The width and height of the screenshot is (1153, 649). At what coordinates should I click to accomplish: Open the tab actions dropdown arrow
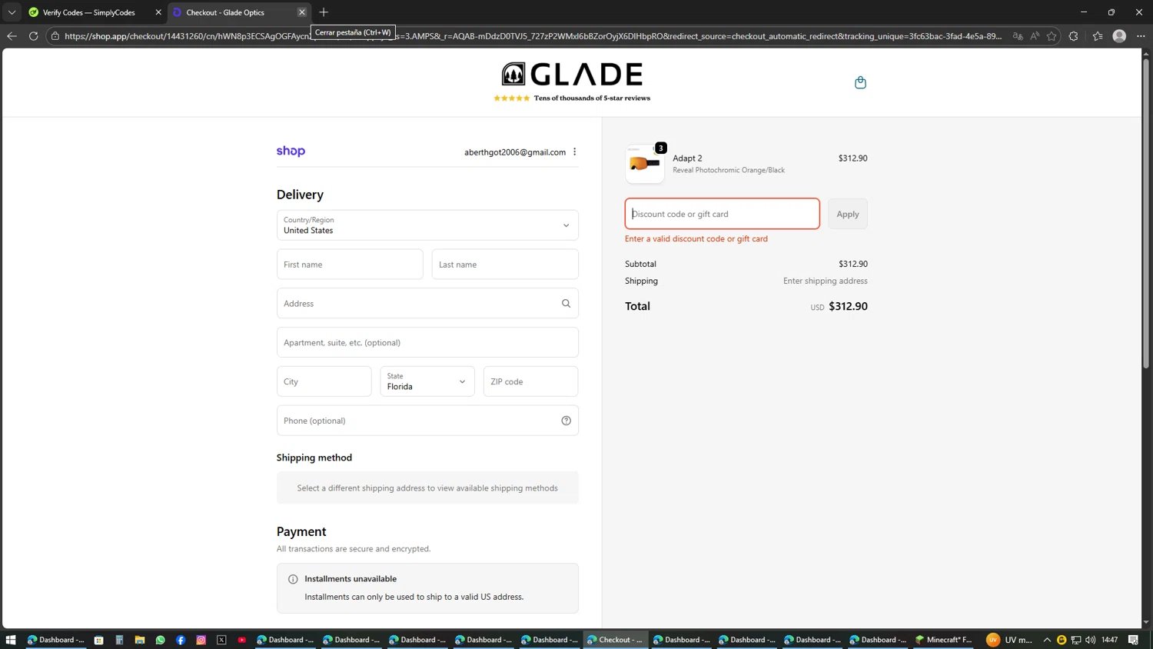tap(12, 12)
